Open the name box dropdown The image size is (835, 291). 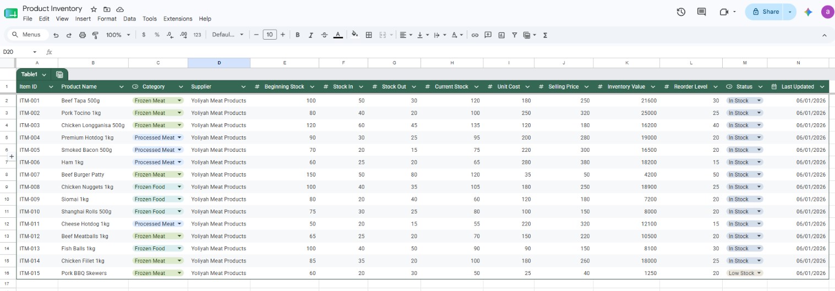[x=35, y=52]
